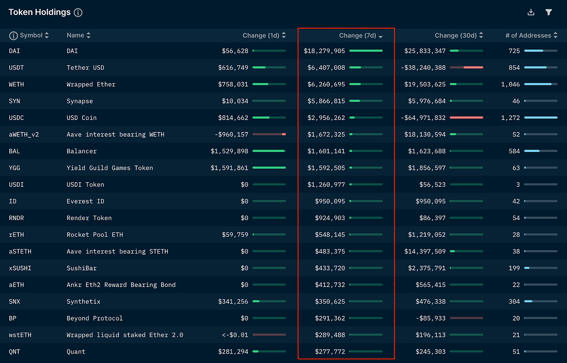567x363 pixels.
Task: Click the name Beyond Protocol
Action: [95, 319]
